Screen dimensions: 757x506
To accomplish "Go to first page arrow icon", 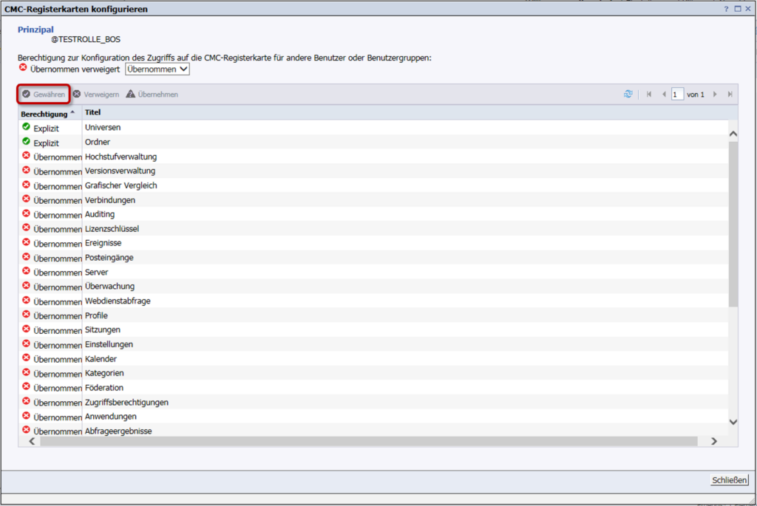I will 649,95.
